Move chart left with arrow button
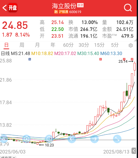Screen dimensions: 138x158 (72, 139)
